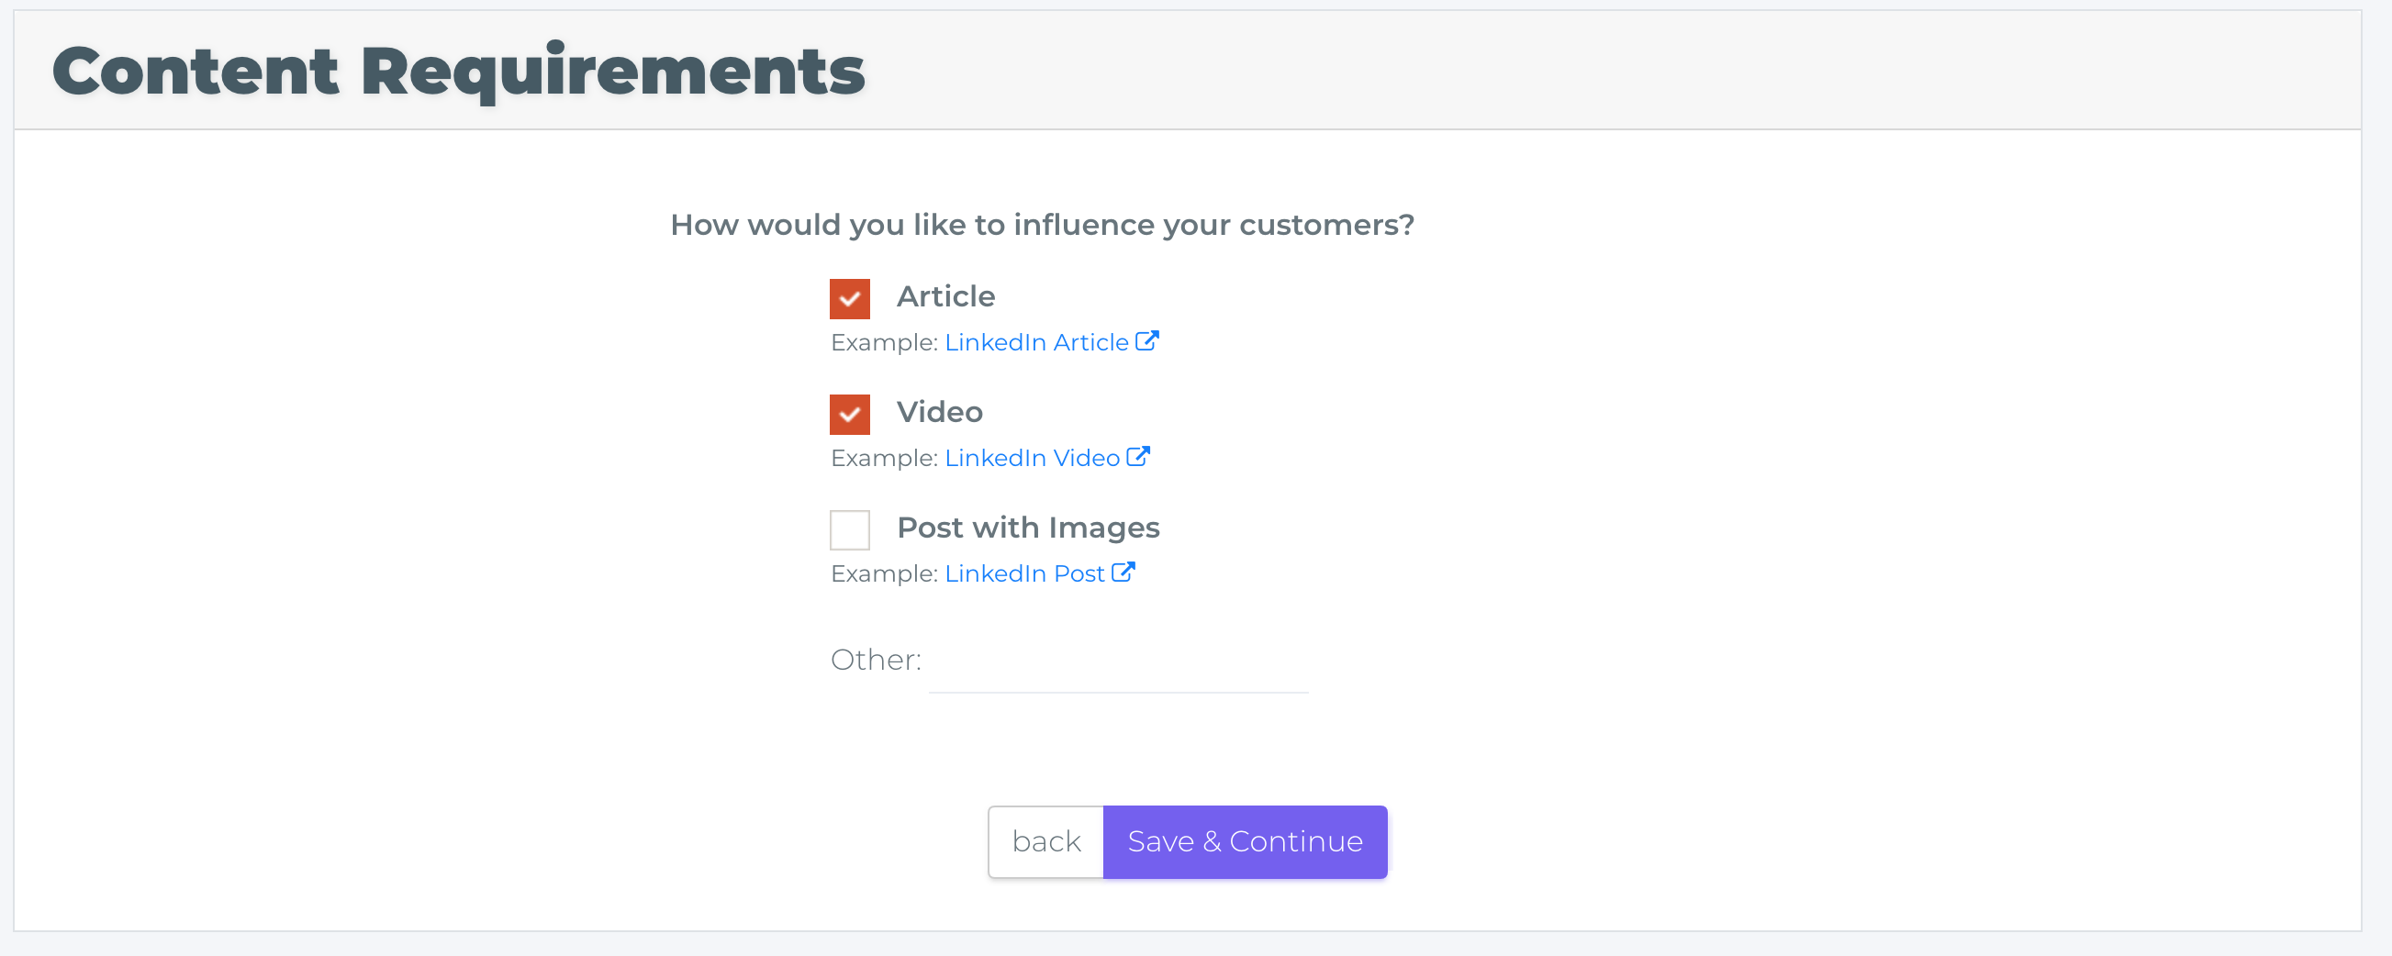
Task: Click the Example text under Post with Images
Action: click(884, 573)
